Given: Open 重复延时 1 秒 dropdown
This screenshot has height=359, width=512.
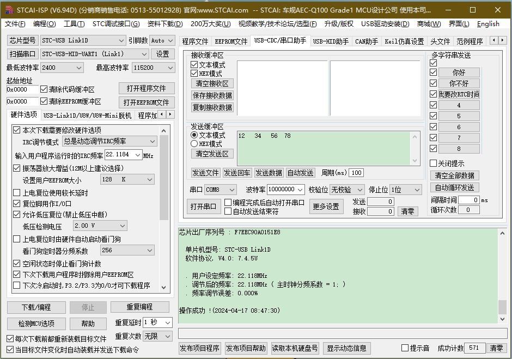Looking at the screenshot, I should click(x=168, y=323).
